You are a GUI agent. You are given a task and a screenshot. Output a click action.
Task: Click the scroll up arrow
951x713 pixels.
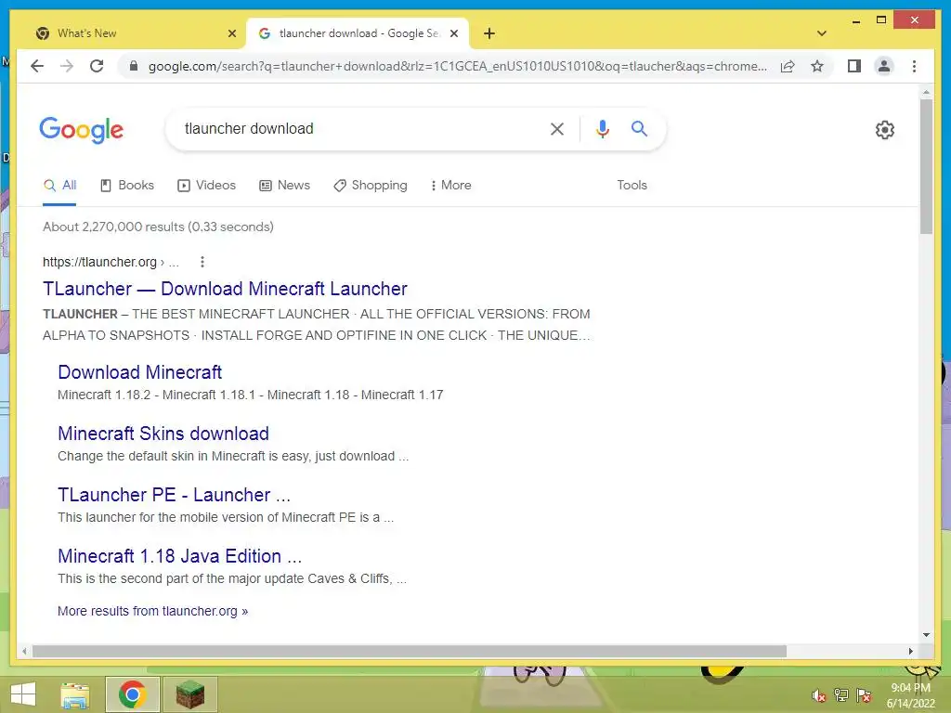click(x=926, y=92)
